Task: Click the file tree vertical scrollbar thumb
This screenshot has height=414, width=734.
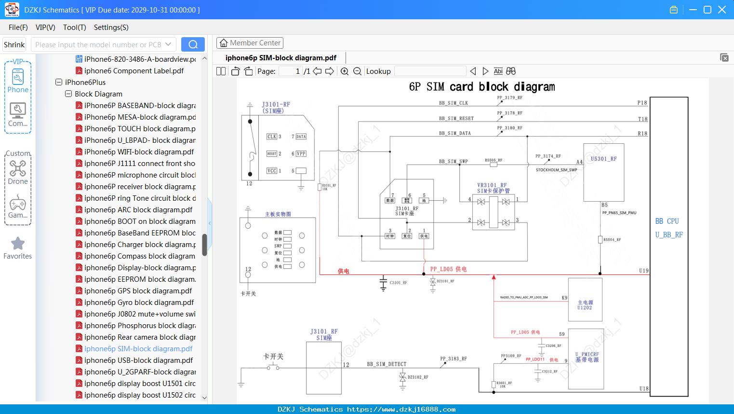Action: pyautogui.click(x=204, y=245)
